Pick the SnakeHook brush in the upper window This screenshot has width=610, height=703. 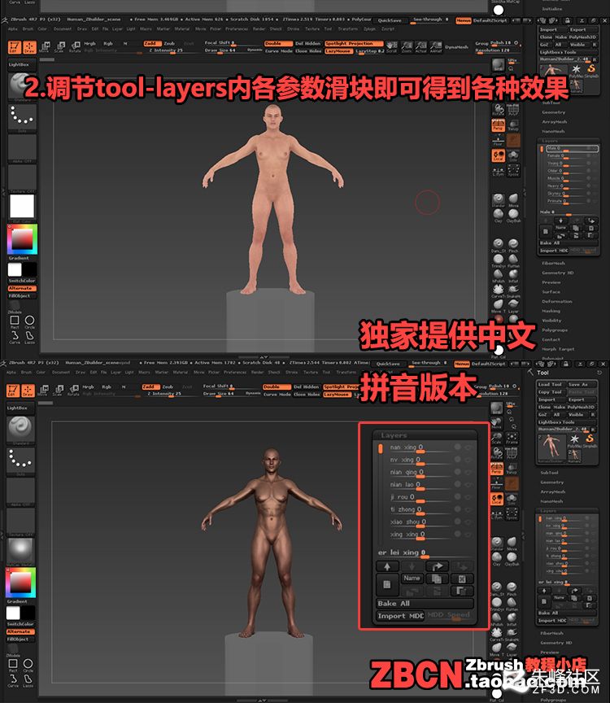point(513,290)
